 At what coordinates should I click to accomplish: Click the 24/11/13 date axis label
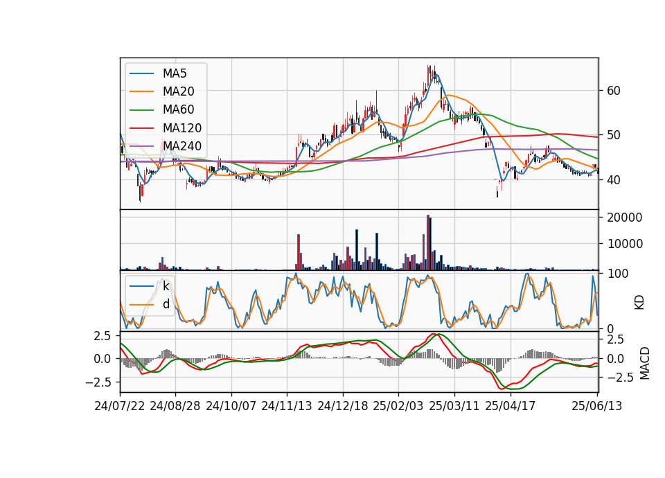287,406
